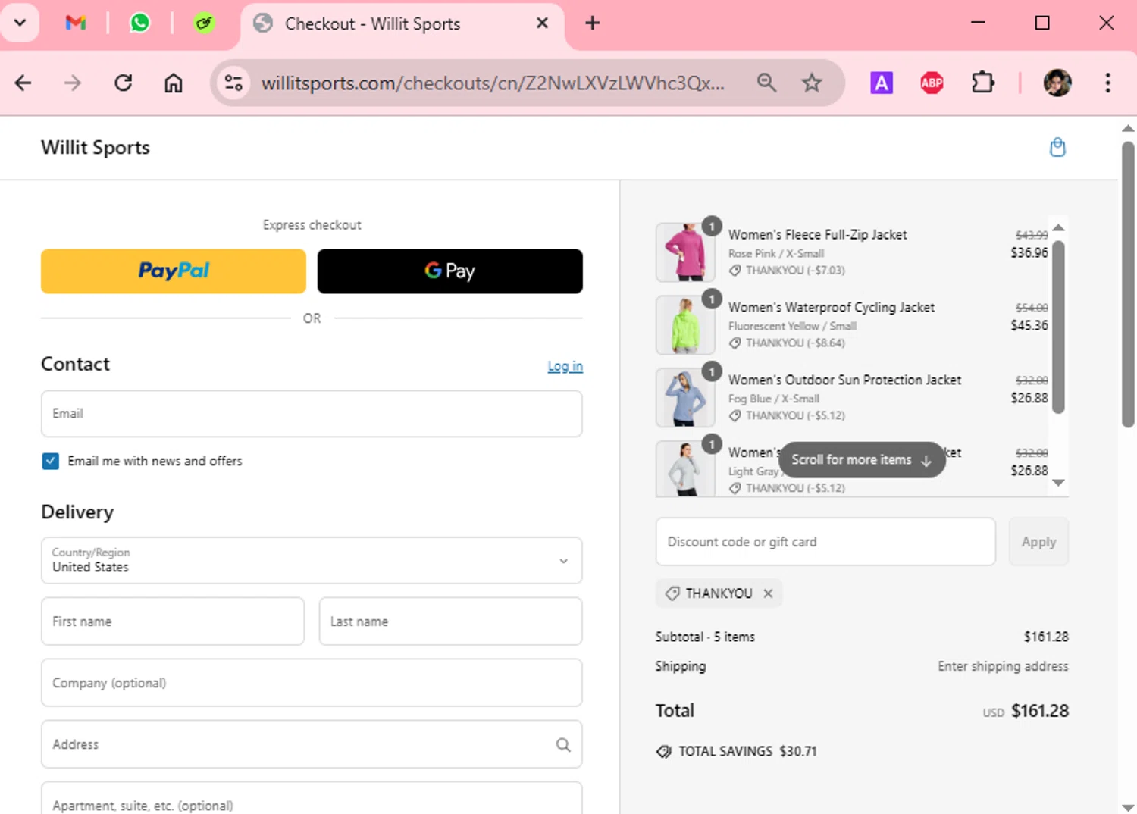This screenshot has height=814, width=1137.
Task: Click Women's Fleece Full-Zip Jacket title
Action: (x=817, y=235)
